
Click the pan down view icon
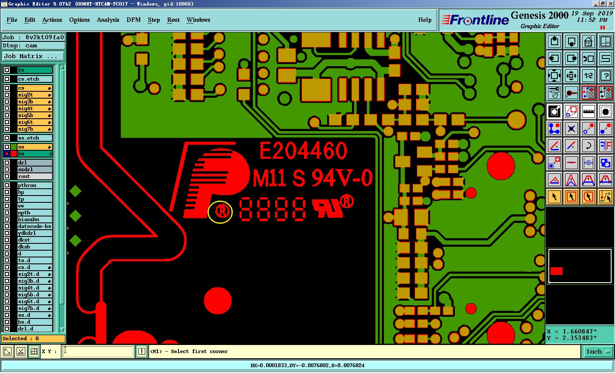click(571, 42)
